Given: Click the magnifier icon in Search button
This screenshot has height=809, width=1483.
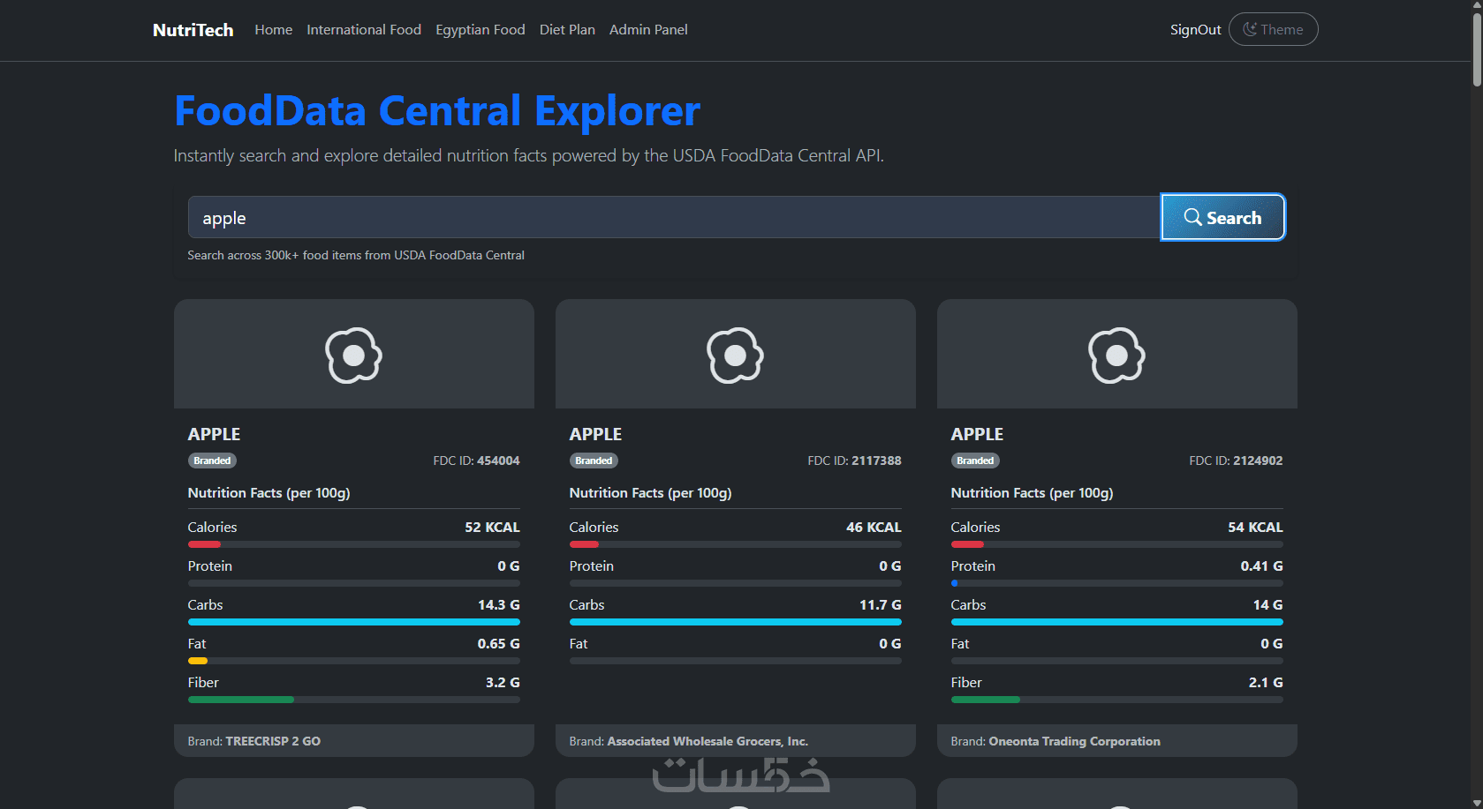Looking at the screenshot, I should (1192, 217).
